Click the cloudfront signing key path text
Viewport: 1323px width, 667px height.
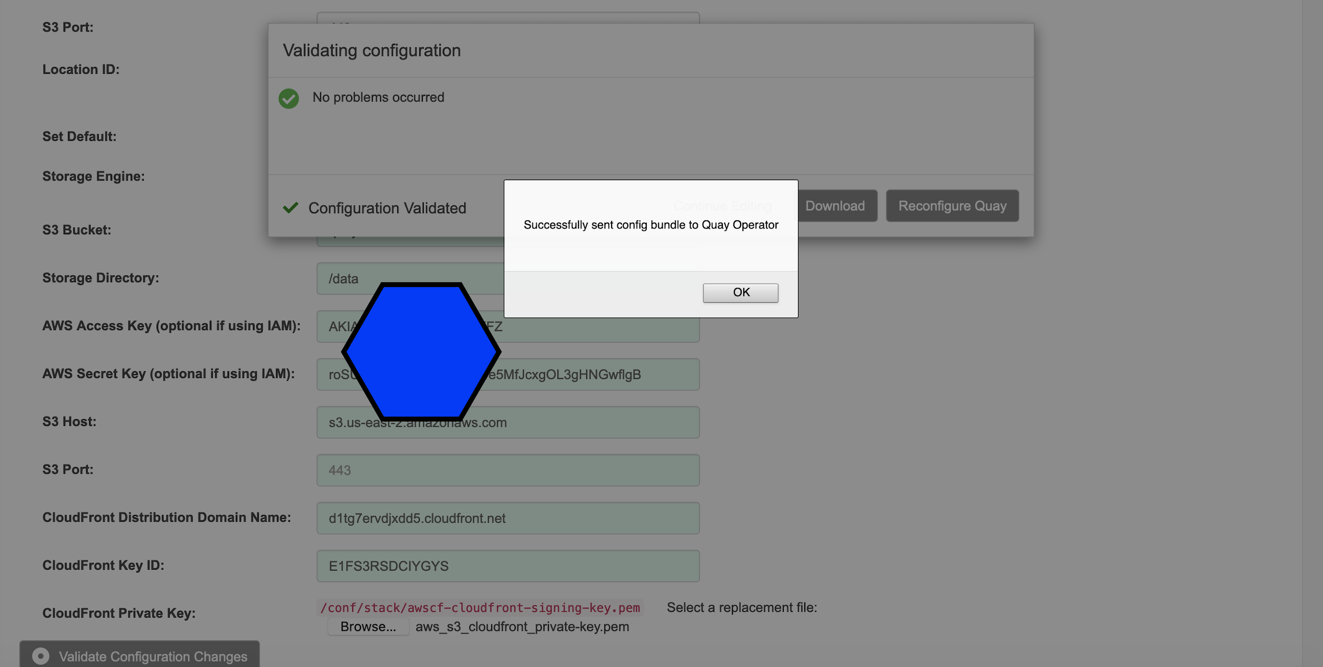pyautogui.click(x=479, y=607)
